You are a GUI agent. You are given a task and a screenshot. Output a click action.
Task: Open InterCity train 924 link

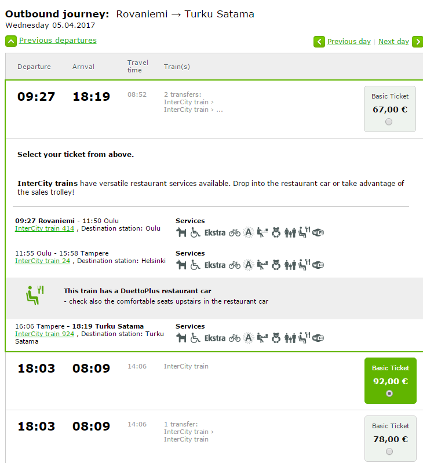(45, 334)
